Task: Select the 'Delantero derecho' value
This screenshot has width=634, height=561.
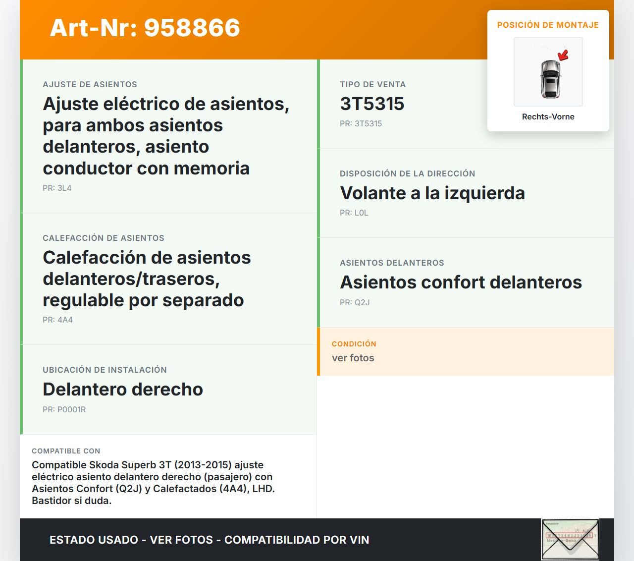Action: click(x=123, y=389)
